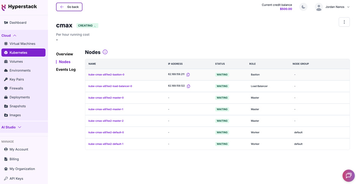Click the STATUS column header

220,64
